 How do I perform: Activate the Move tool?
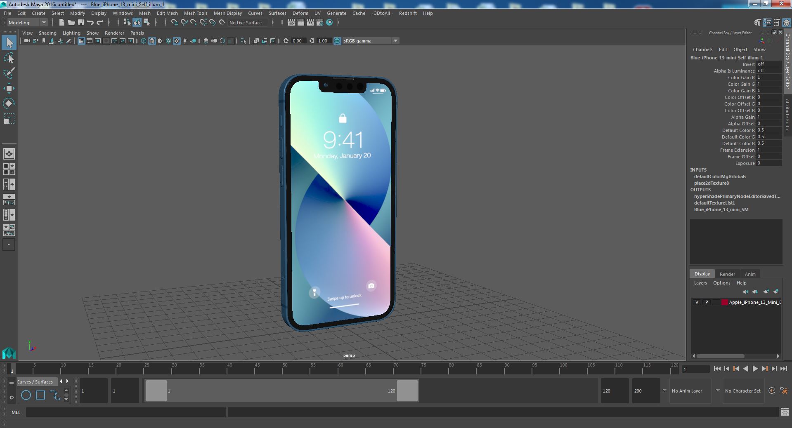pos(9,88)
